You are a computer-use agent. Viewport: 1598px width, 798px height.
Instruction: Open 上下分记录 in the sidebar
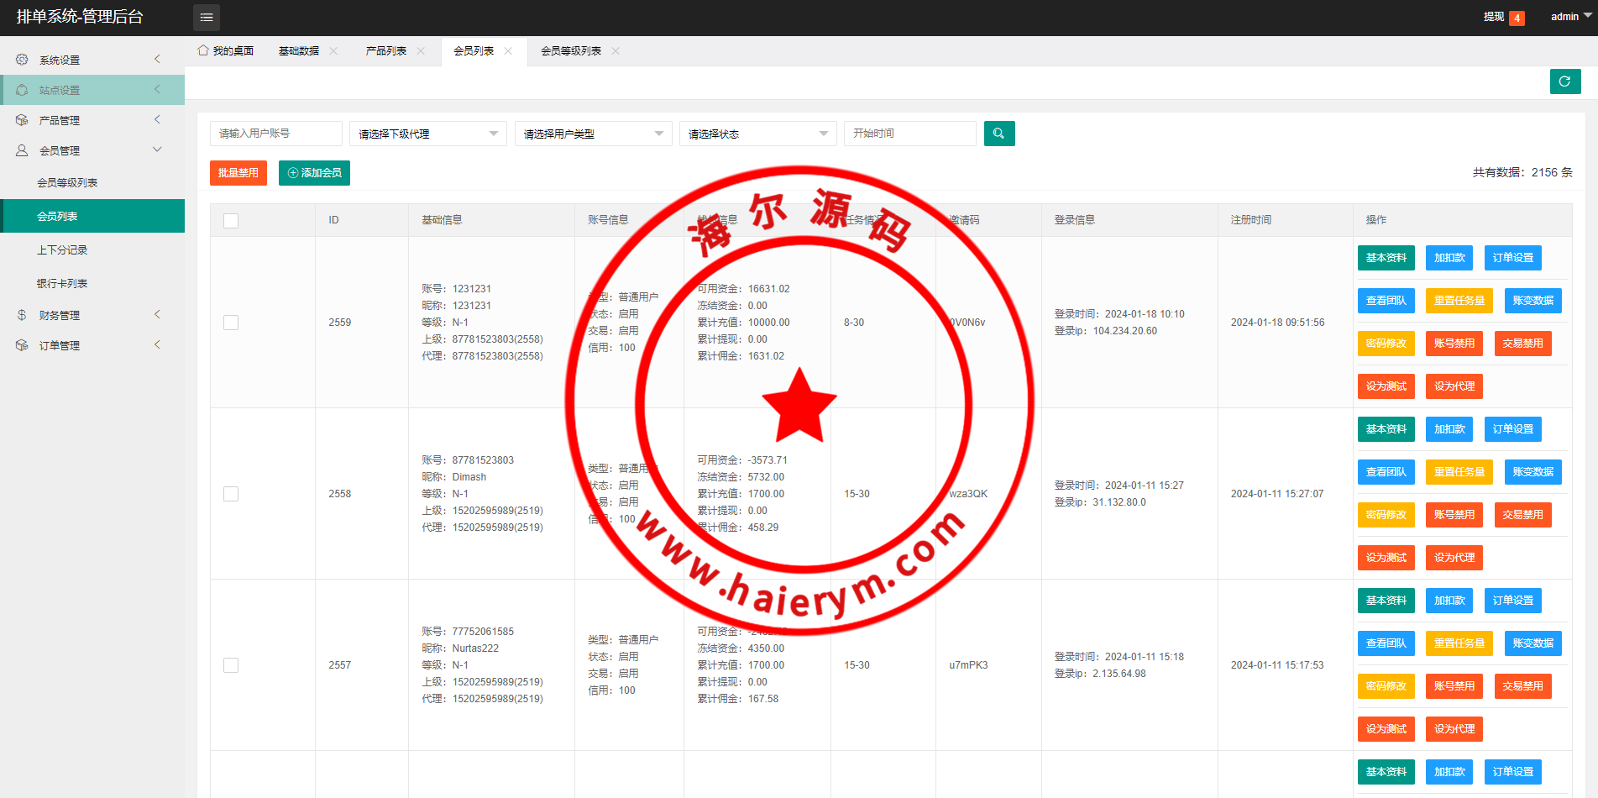click(62, 250)
